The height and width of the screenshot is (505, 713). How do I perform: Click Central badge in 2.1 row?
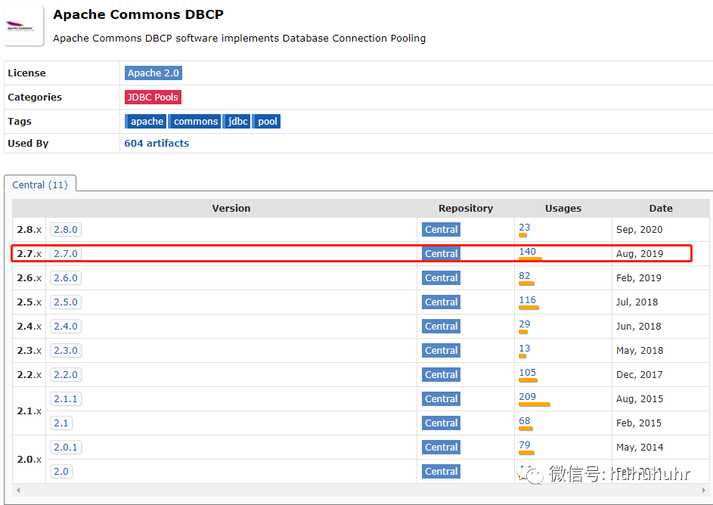(x=441, y=423)
